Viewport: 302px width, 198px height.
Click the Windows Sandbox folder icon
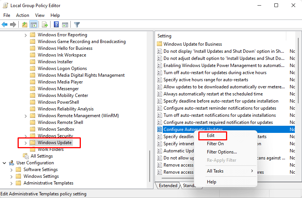pyautogui.click(x=33, y=129)
